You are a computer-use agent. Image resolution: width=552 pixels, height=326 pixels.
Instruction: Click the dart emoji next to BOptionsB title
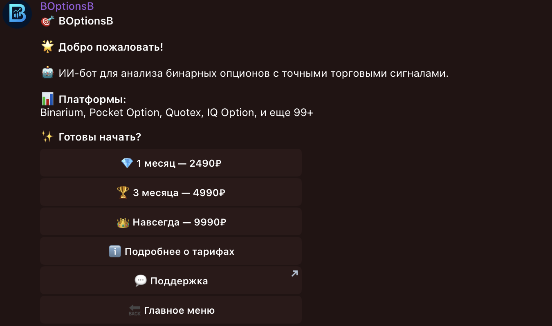(x=47, y=20)
